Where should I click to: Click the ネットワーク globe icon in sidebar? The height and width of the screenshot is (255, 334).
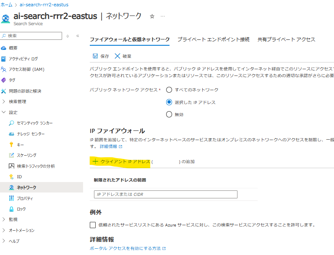11,187
